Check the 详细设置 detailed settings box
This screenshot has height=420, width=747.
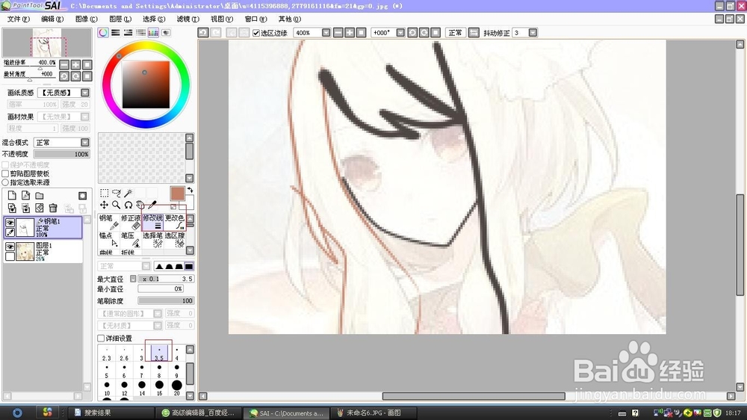[x=101, y=338]
